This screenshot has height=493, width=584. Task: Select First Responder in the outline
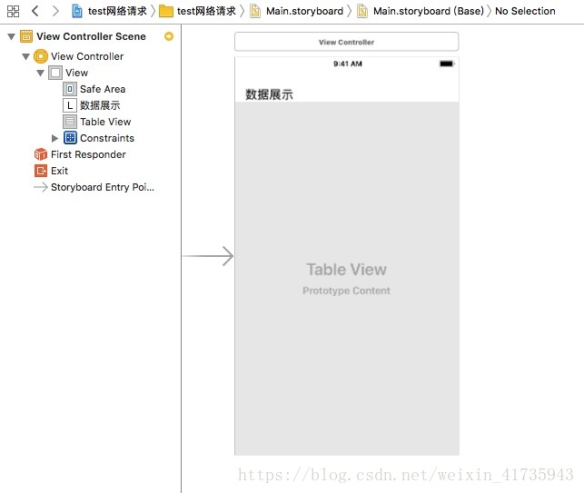pyautogui.click(x=91, y=154)
